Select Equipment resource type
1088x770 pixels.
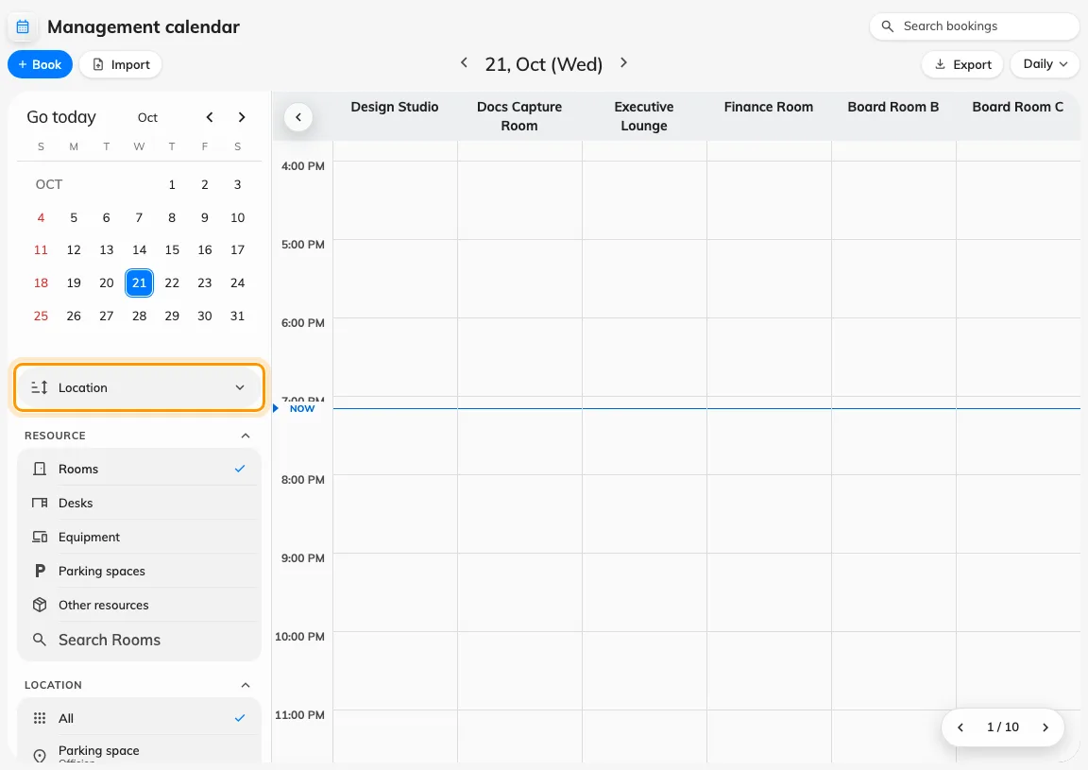[139, 537]
